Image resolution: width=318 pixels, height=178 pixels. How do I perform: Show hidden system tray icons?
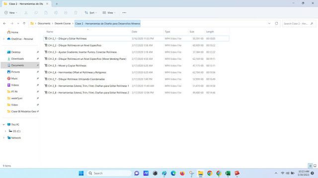tap(276, 173)
